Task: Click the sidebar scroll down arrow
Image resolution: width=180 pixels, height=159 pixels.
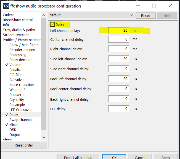Action: coord(44,137)
